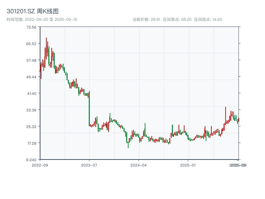Click the x-axis label 2023-07
265x199 pixels.
(89, 165)
